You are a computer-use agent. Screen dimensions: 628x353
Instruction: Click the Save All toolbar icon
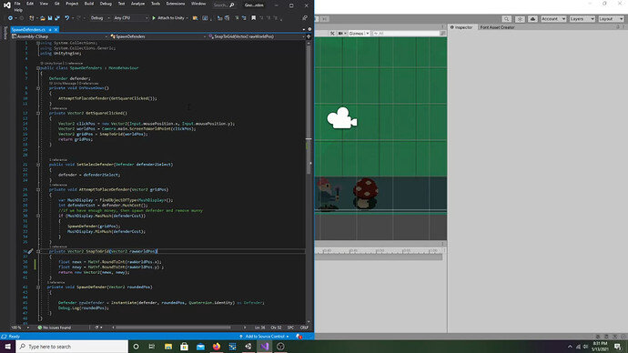(57, 18)
